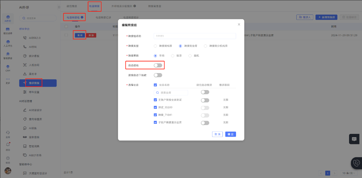Click the 确定 confirm button
The width and height of the screenshot is (362, 178).
[x=230, y=134]
